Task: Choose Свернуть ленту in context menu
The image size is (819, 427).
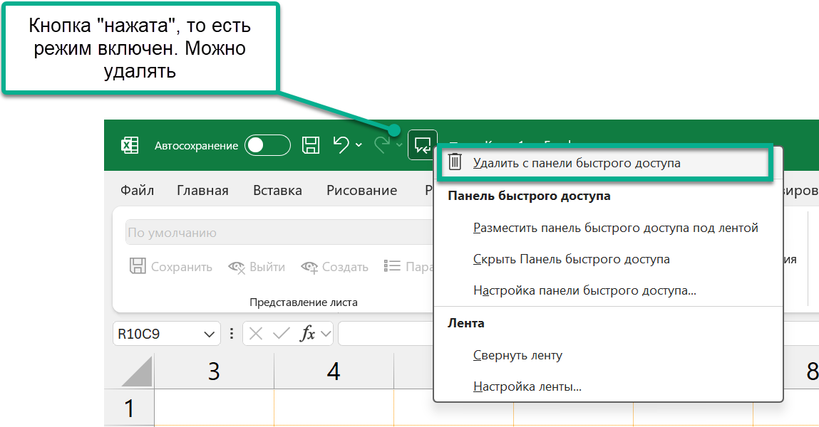Action: click(x=517, y=356)
